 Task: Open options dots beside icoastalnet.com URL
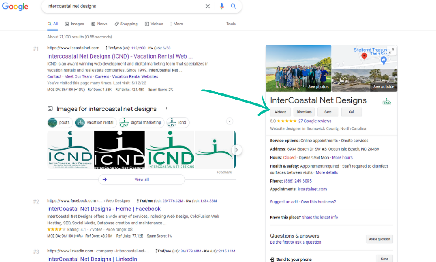click(106, 48)
